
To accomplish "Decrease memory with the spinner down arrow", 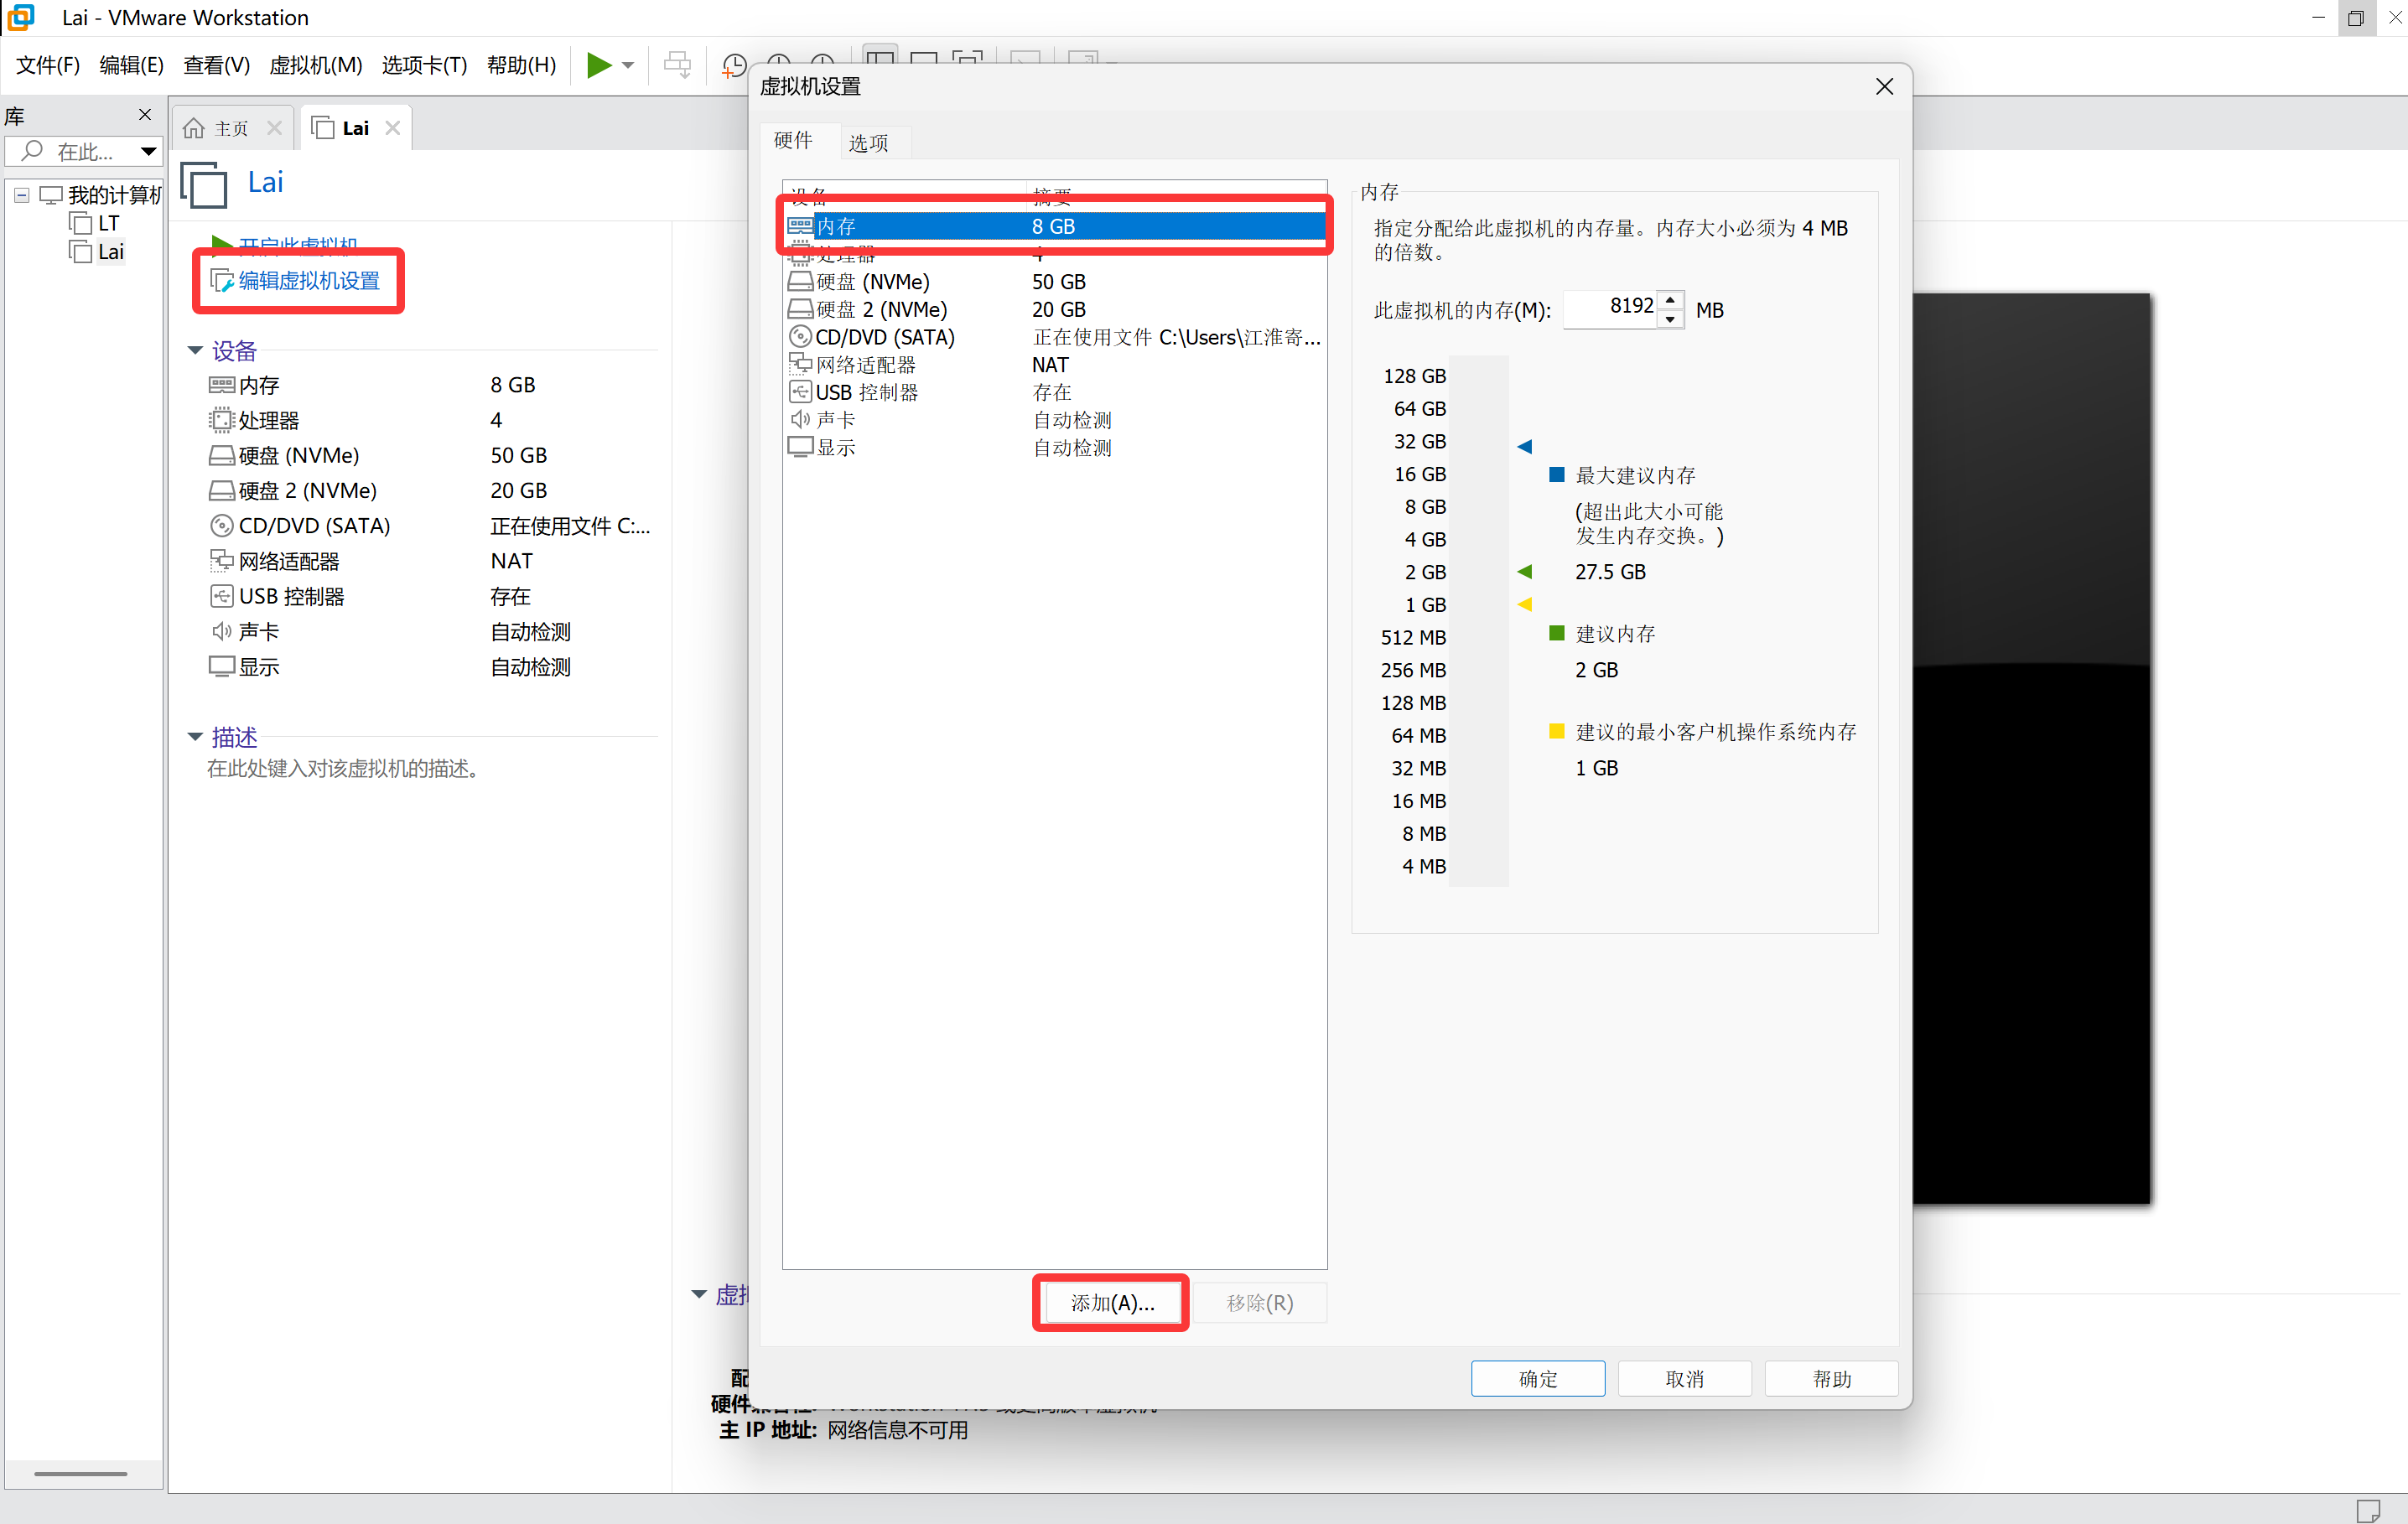I will point(1670,320).
